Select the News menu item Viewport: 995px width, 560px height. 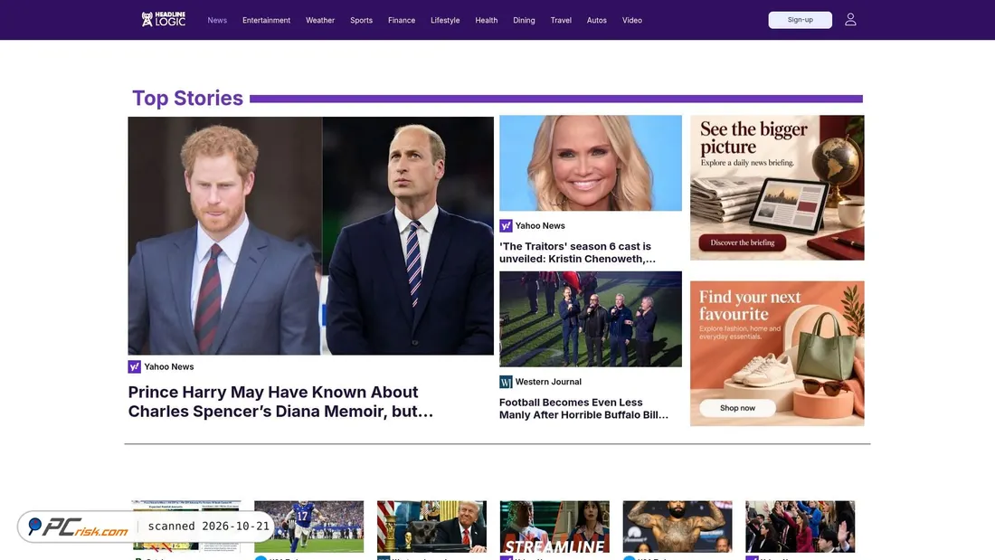[x=217, y=20]
